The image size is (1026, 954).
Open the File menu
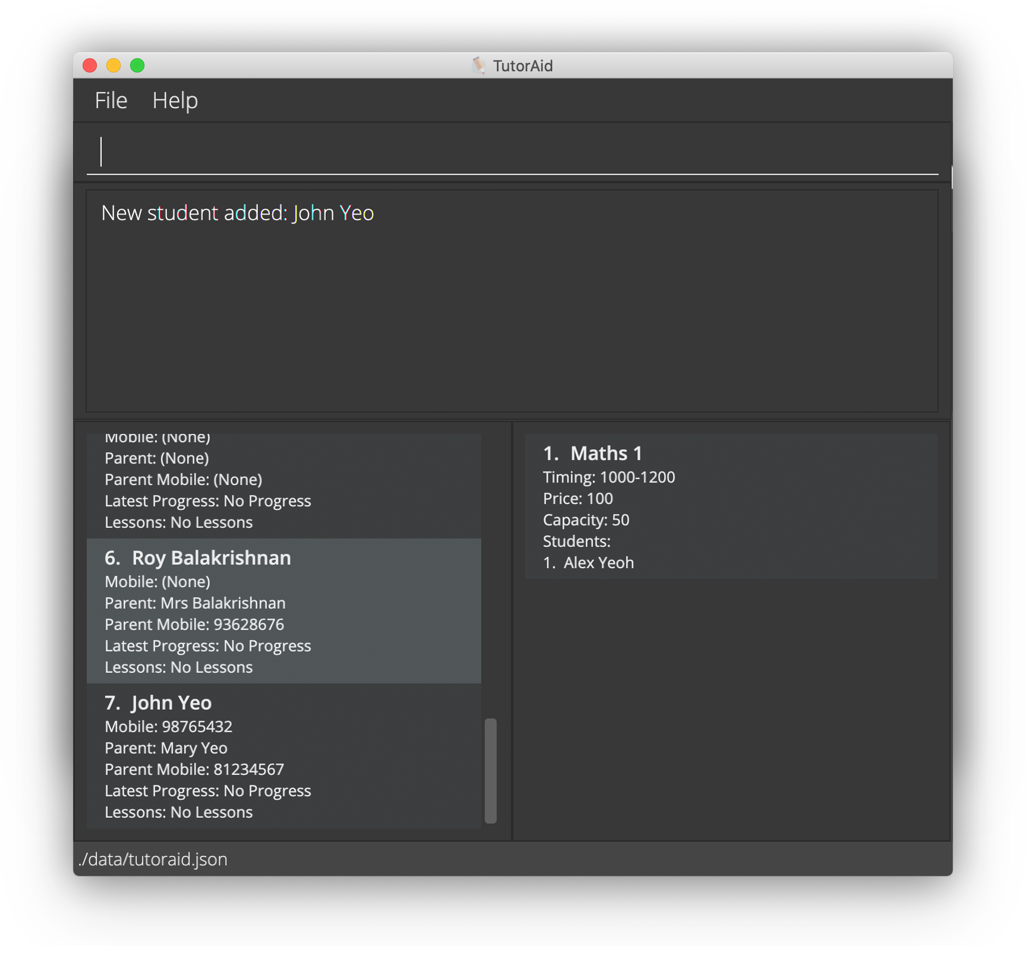111,100
